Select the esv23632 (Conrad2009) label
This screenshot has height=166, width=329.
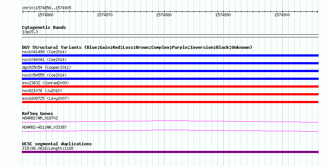(45, 83)
